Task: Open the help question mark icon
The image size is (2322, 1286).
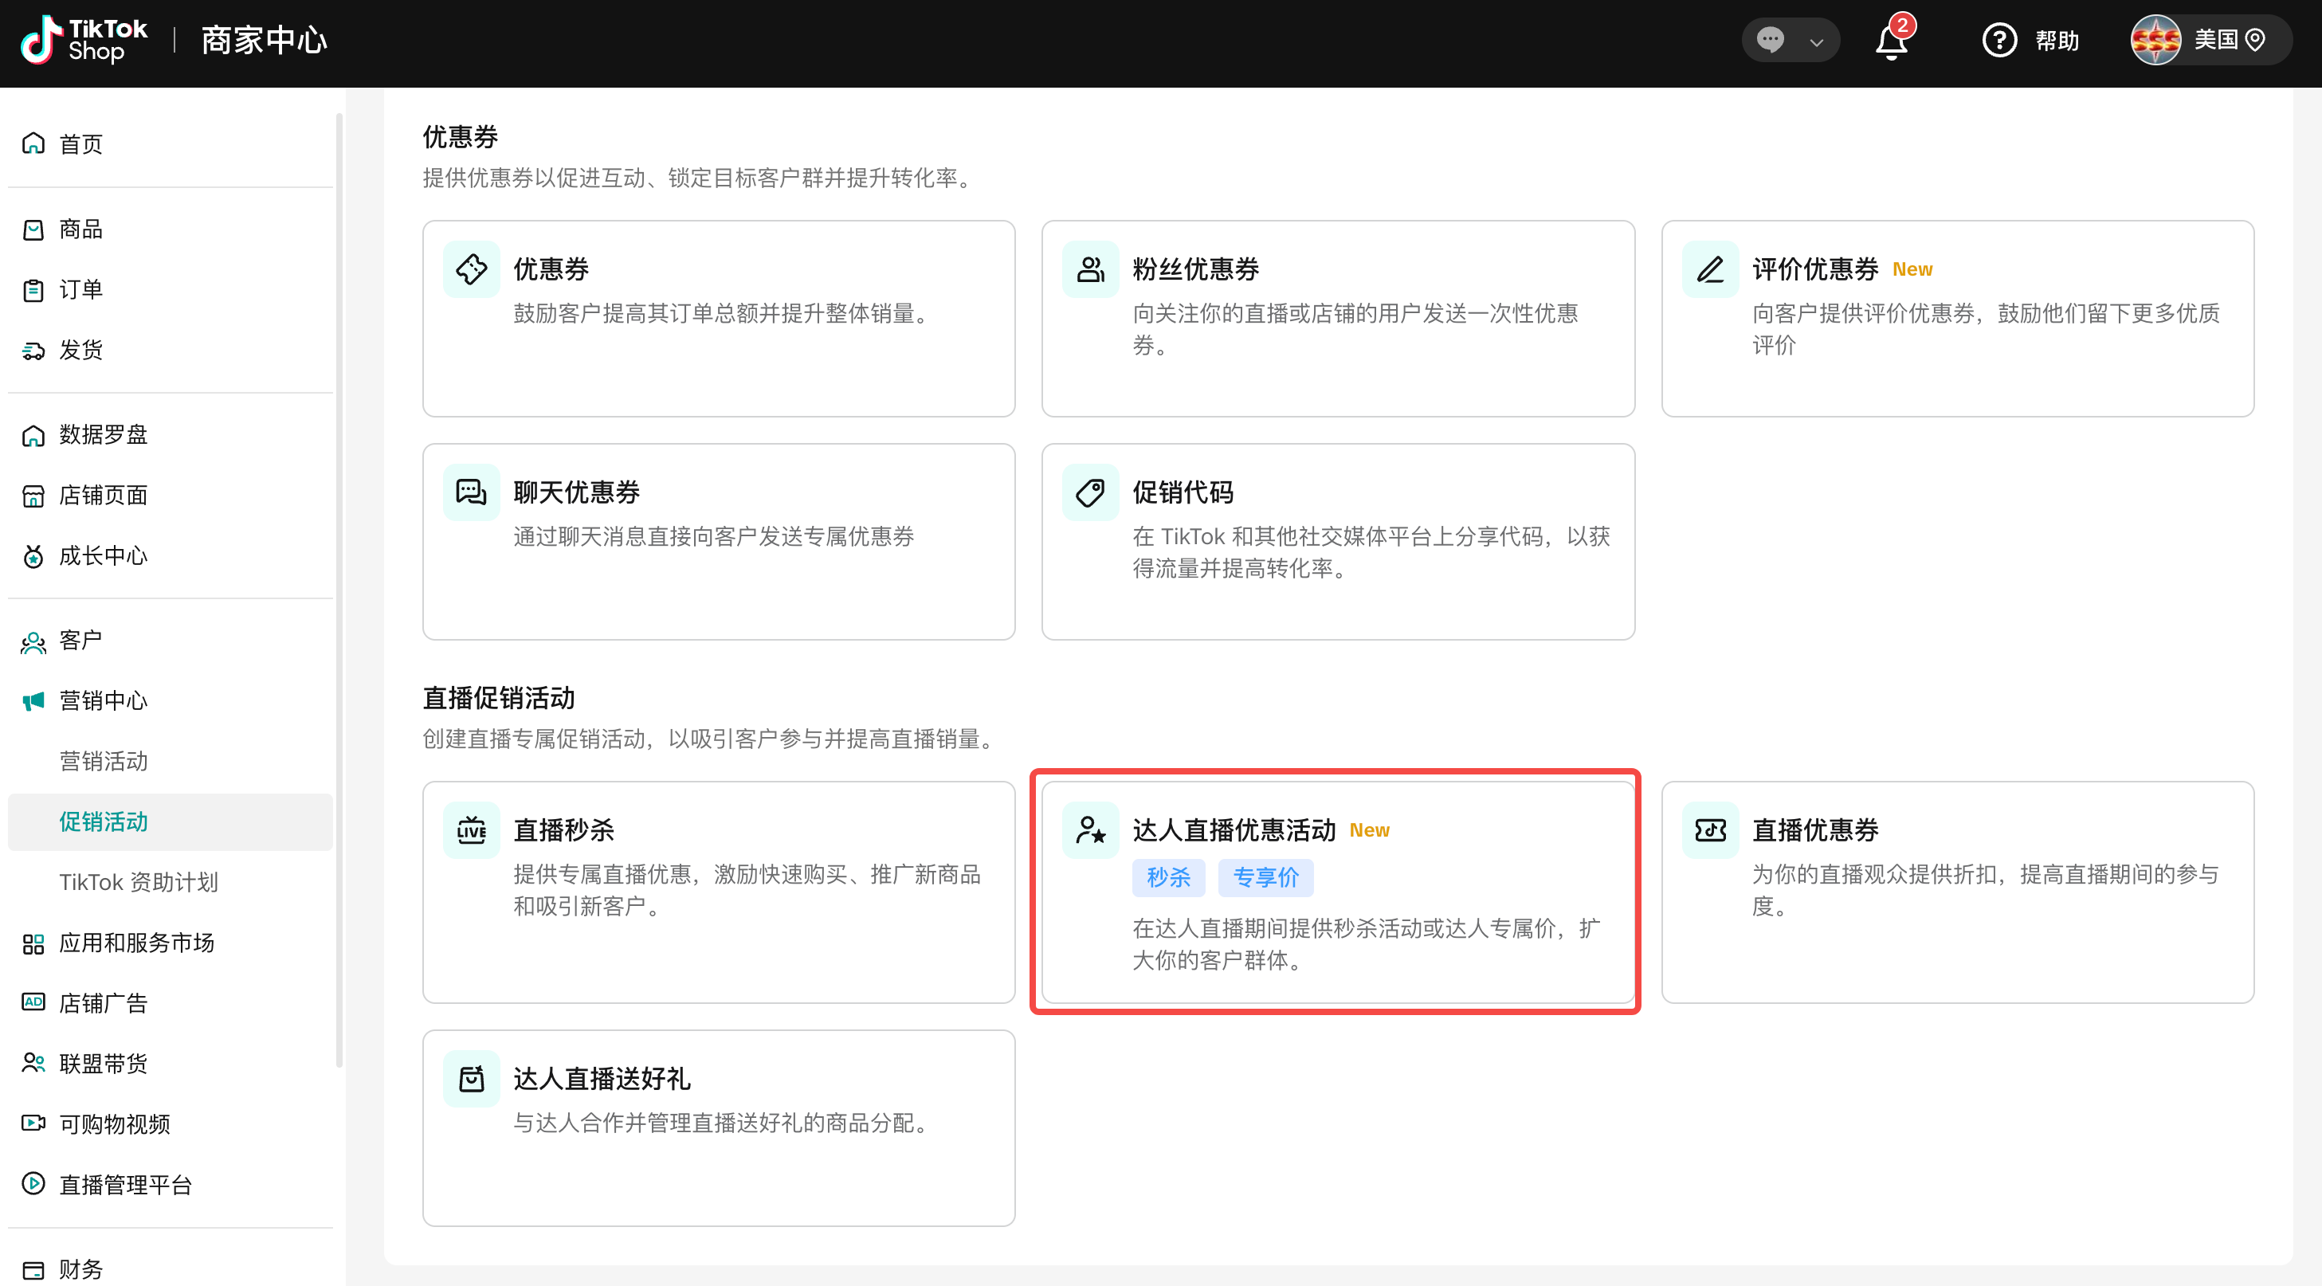Action: coord(1998,41)
